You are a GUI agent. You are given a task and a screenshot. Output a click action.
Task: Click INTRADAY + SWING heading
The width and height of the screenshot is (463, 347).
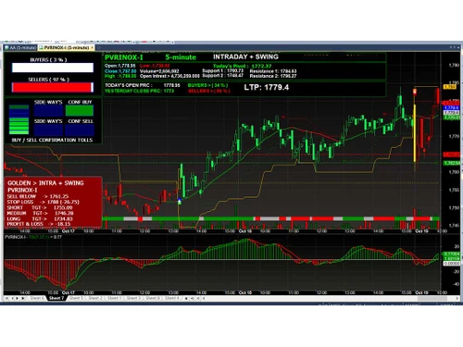(245, 56)
